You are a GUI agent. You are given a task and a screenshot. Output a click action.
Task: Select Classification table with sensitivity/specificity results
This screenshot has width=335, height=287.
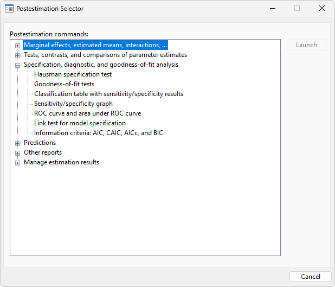(x=109, y=94)
